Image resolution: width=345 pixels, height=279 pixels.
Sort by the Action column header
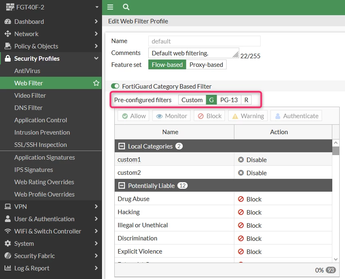click(x=283, y=132)
